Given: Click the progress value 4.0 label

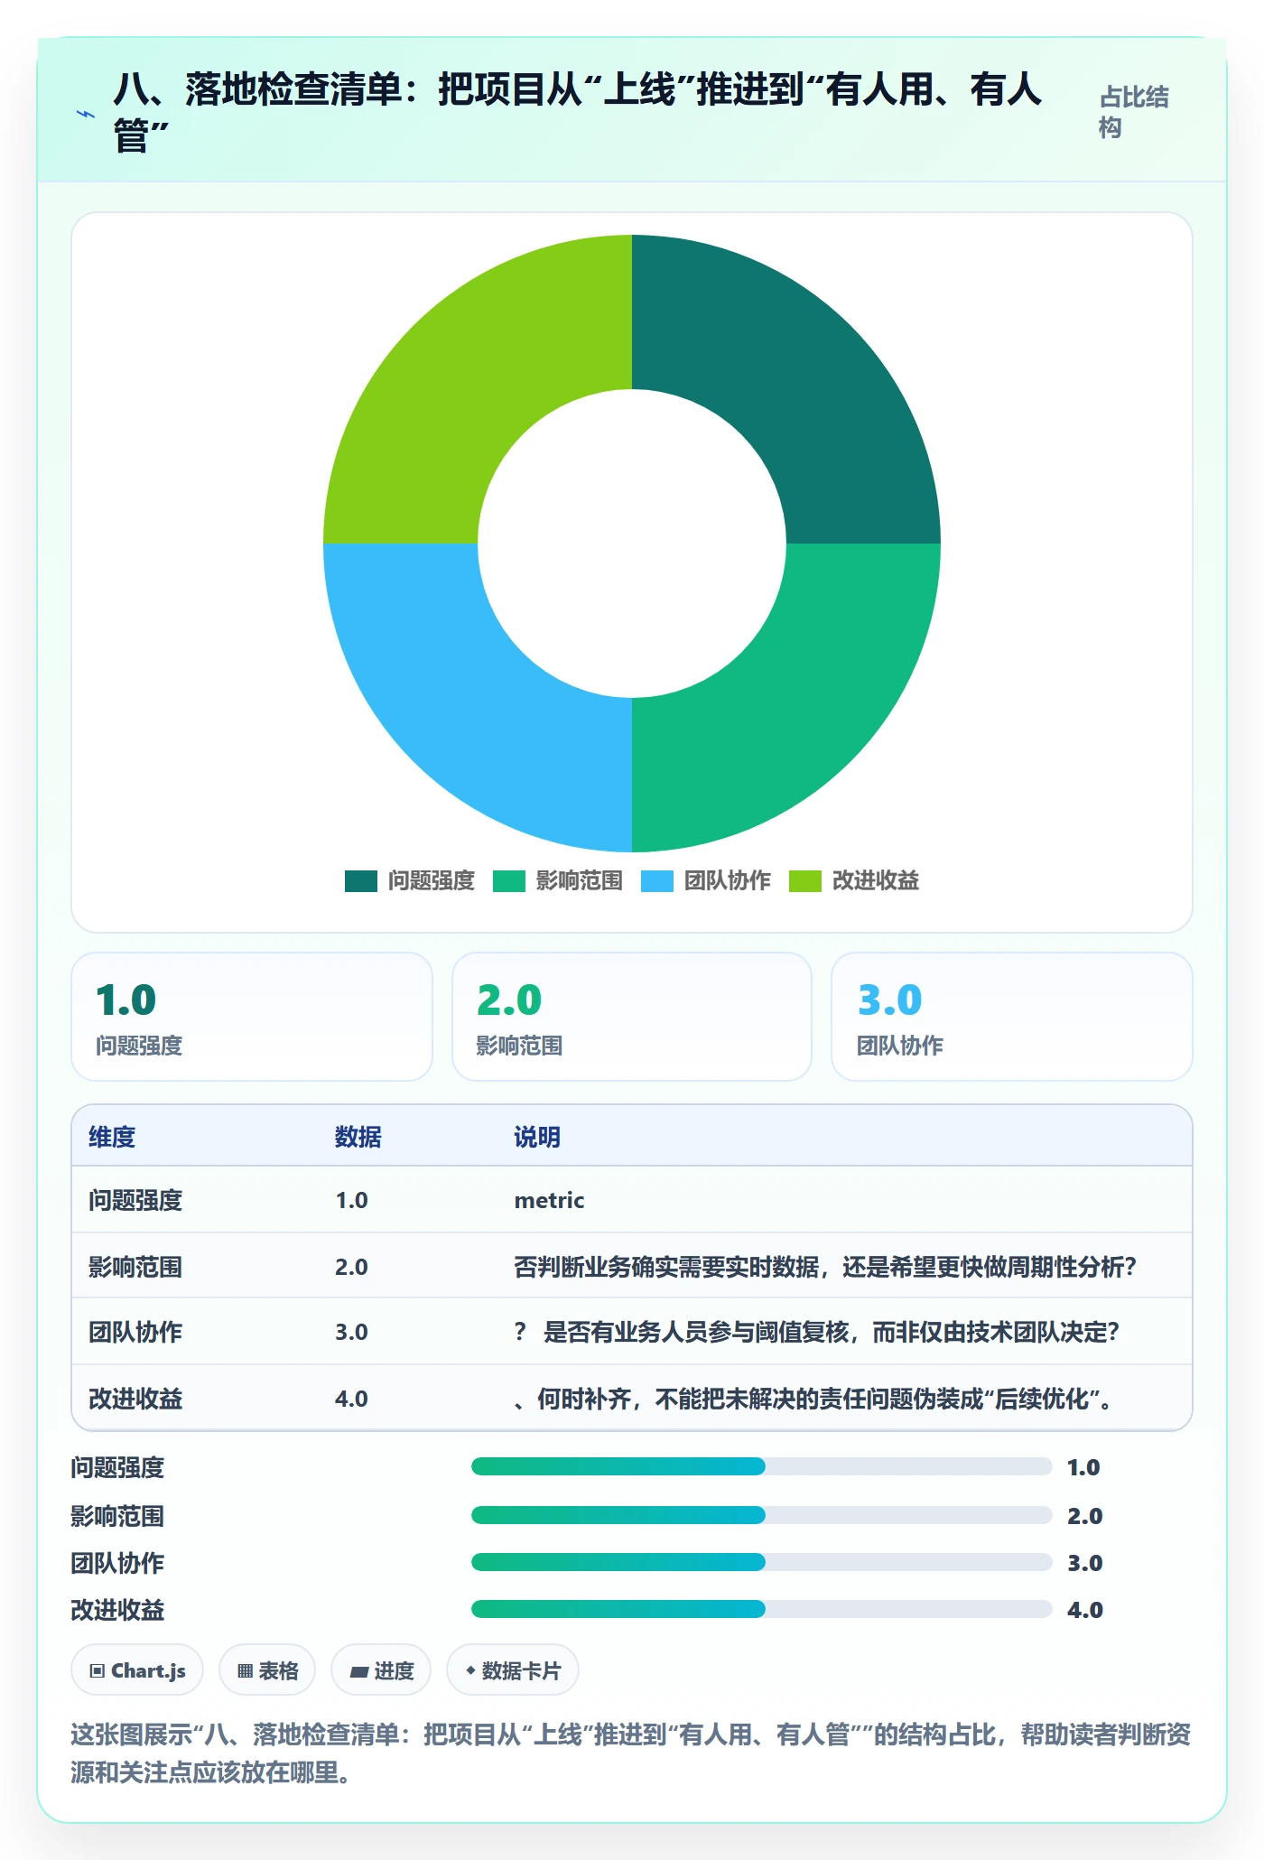Looking at the screenshot, I should point(1085,1610).
